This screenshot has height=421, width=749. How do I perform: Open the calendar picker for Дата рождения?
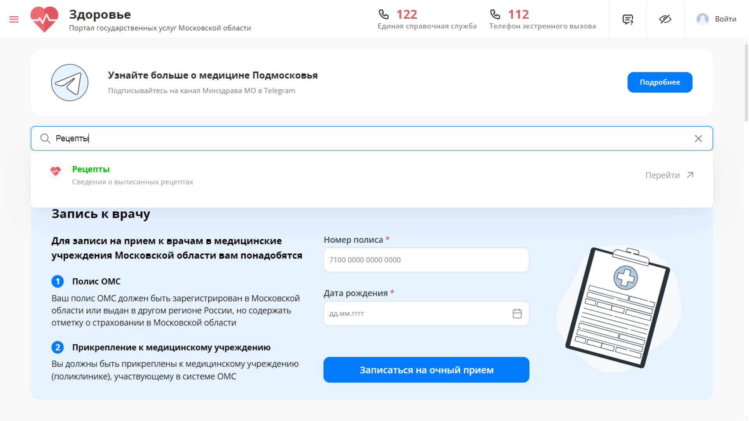click(x=517, y=313)
